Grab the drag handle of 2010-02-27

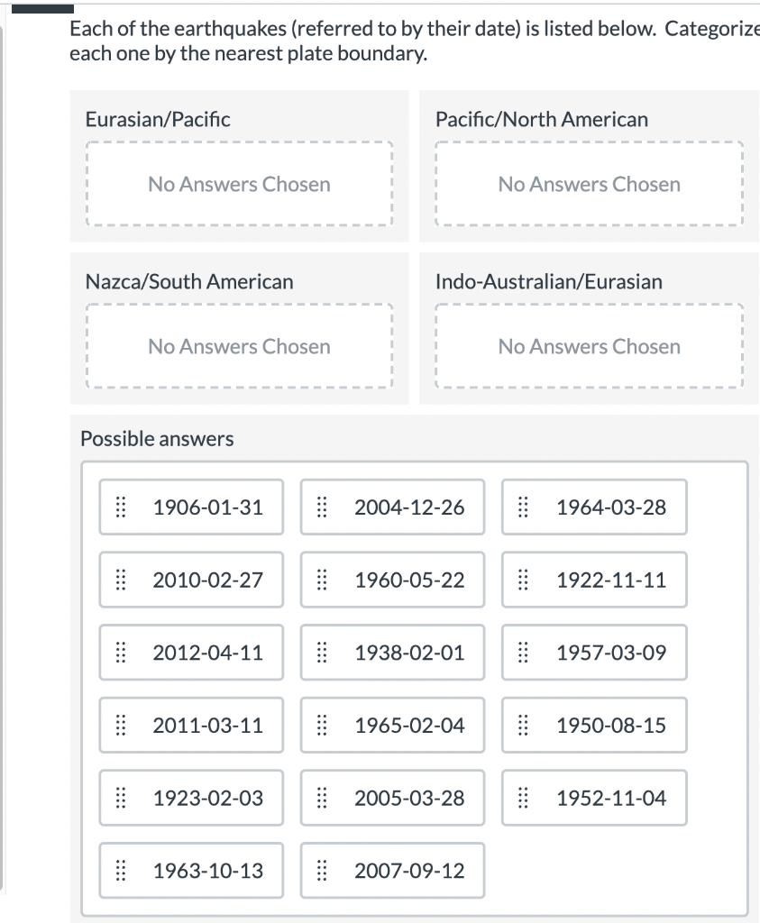coord(120,580)
